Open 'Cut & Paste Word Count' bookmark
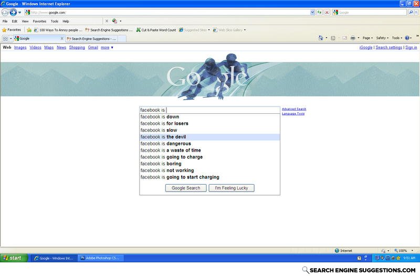The image size is (420, 276). pos(156,30)
